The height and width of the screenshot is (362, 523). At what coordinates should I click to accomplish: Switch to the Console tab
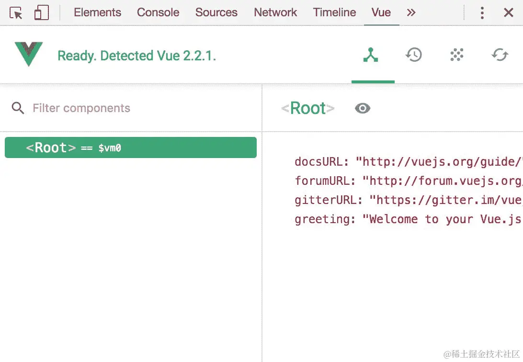click(x=158, y=12)
